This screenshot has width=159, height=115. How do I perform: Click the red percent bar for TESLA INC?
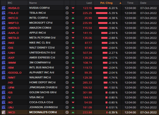click(102, 13)
